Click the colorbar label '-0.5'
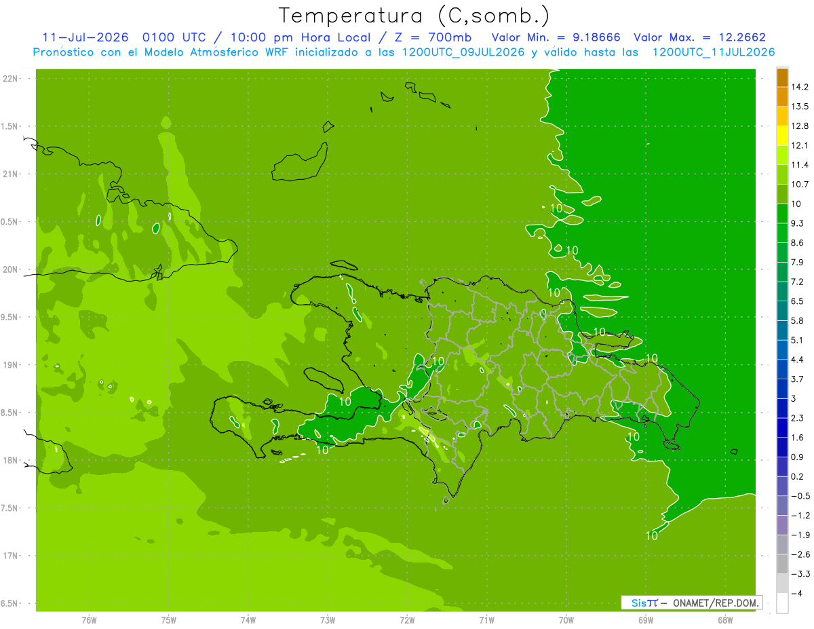Image resolution: width=814 pixels, height=629 pixels. coord(800,496)
